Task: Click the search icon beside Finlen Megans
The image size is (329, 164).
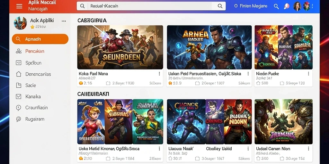Action: coord(276,6)
